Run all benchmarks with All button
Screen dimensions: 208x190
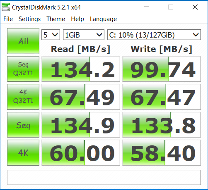click(x=23, y=41)
